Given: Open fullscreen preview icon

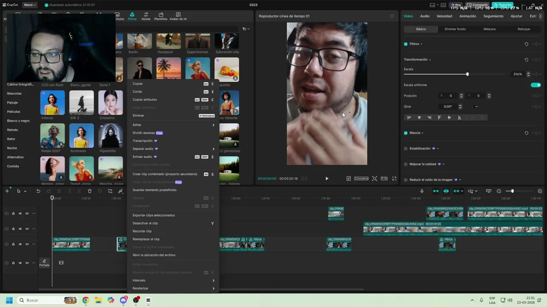Looking at the screenshot, I should tap(394, 179).
